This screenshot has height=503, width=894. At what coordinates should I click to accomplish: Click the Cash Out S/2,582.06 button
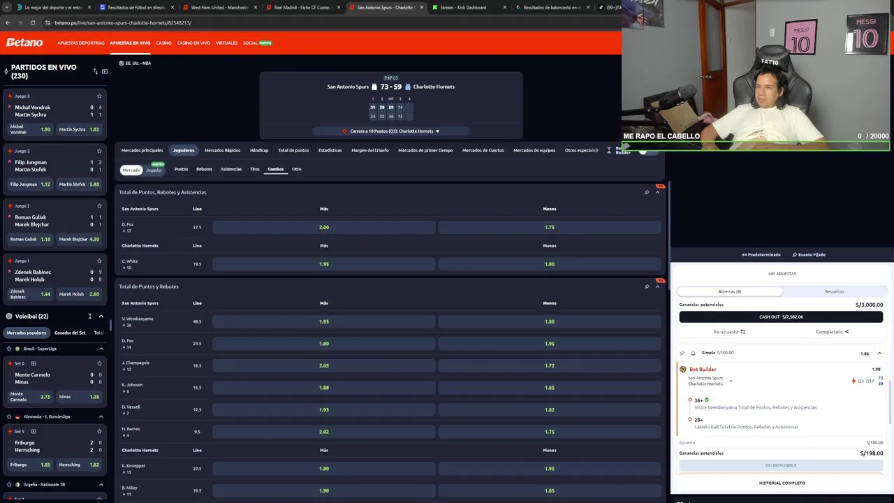point(781,316)
